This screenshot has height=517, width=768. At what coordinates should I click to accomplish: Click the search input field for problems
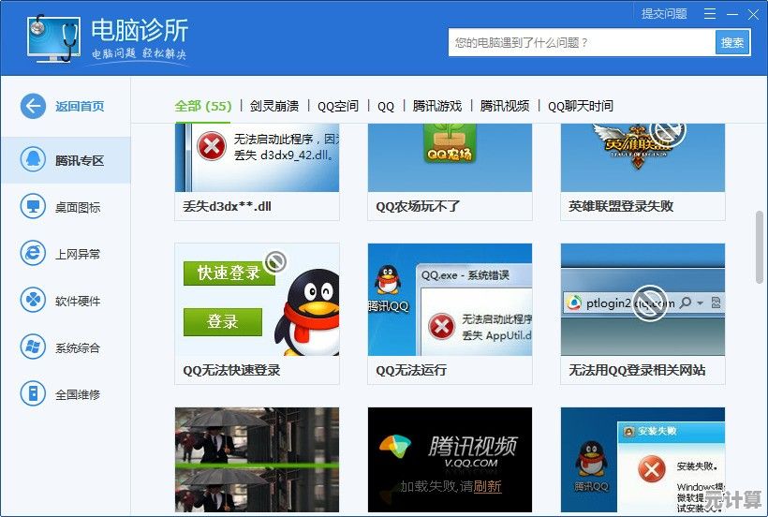coord(581,42)
